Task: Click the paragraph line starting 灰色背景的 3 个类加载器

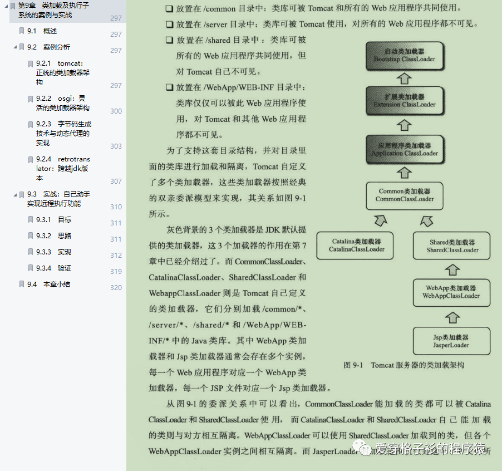Action: 237,229
